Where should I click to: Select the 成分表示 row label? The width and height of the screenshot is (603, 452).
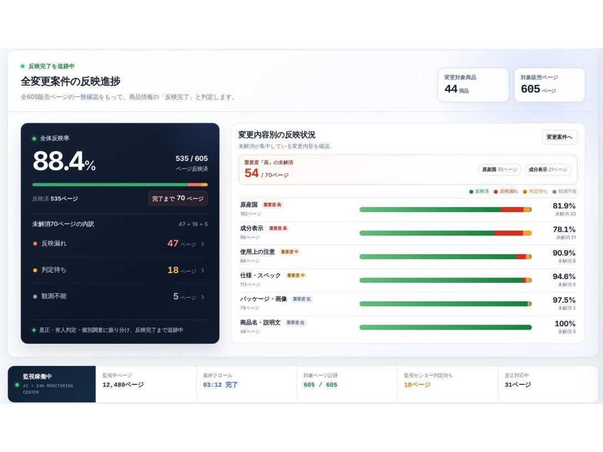(252, 228)
